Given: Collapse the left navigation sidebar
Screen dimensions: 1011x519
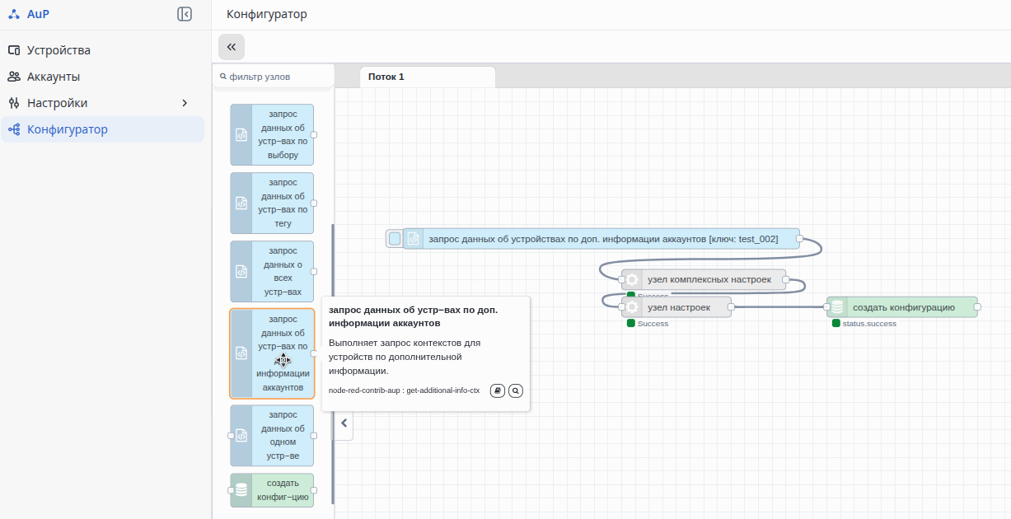Looking at the screenshot, I should pyautogui.click(x=185, y=14).
